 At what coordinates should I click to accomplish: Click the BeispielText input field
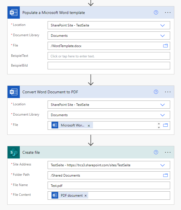pyautogui.click(x=109, y=56)
